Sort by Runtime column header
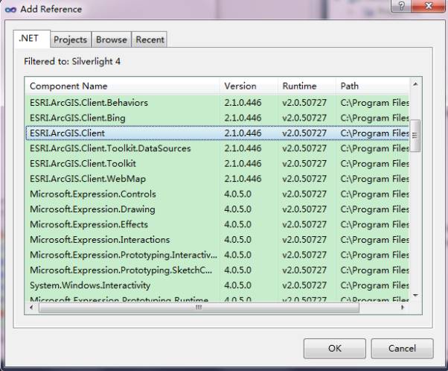The image size is (448, 371). click(307, 86)
